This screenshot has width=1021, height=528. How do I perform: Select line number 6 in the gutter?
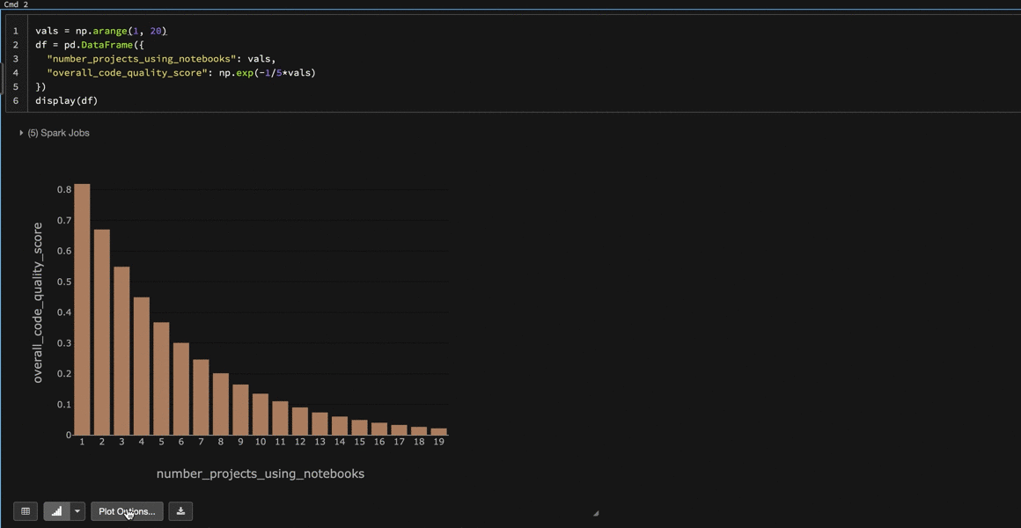(16, 100)
